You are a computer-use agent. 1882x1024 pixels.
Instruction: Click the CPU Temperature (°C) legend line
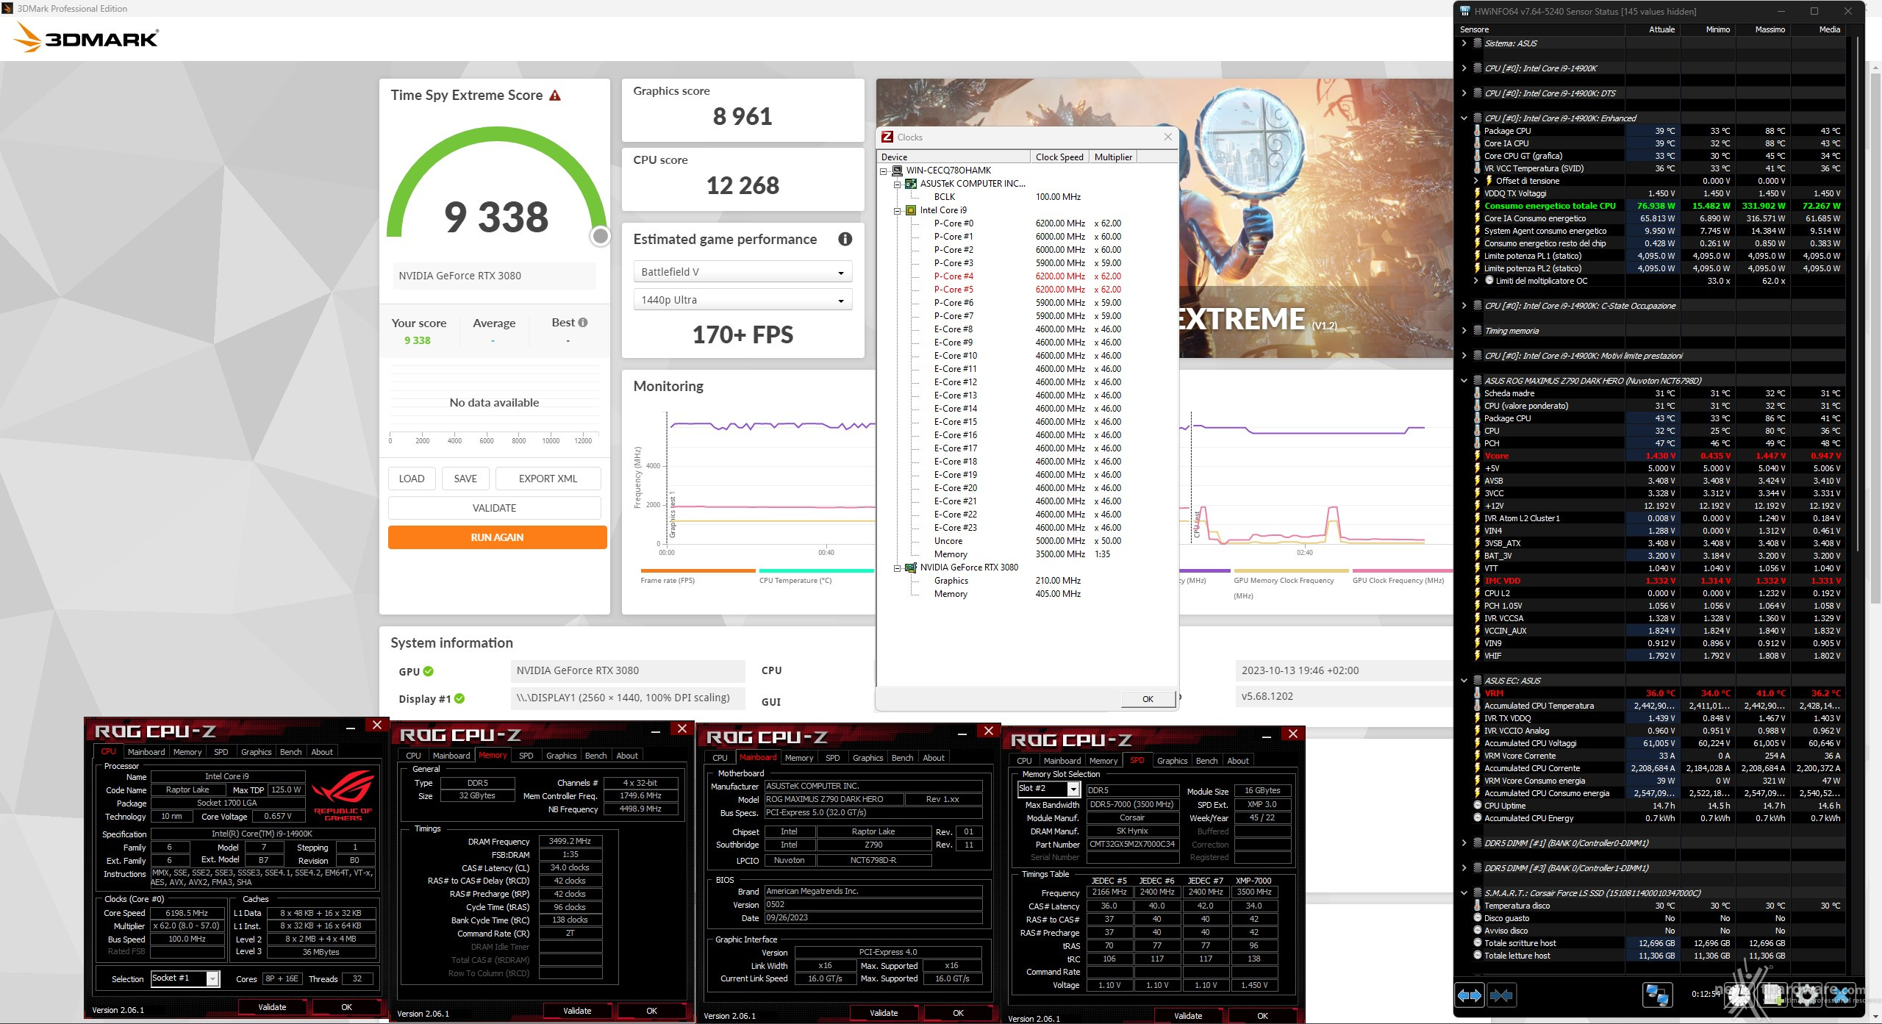coord(816,570)
